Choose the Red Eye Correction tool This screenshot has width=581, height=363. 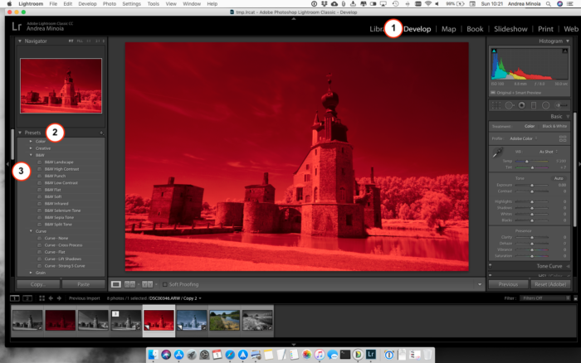pyautogui.click(x=522, y=105)
